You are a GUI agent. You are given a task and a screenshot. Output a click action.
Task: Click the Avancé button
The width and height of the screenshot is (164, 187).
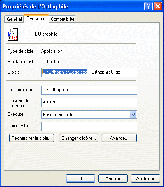click(x=119, y=138)
